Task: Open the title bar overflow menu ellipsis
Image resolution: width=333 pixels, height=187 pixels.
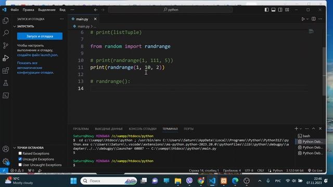Action: click(x=72, y=10)
